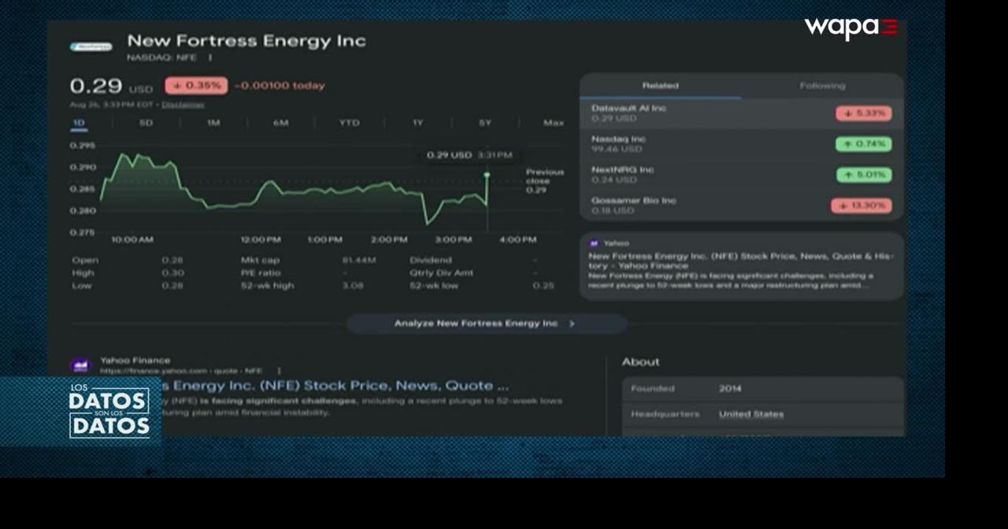Show the Max chart range

coord(554,123)
